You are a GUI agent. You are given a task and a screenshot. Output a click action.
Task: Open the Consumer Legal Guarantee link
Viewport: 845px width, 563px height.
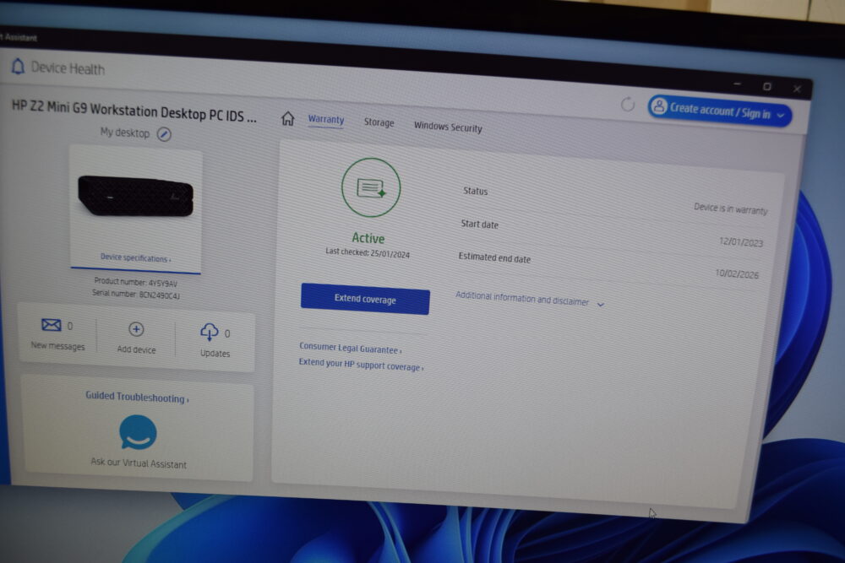click(351, 349)
